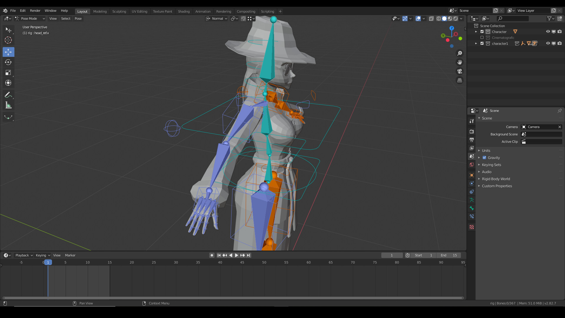Toggle the camera view icon
This screenshot has width=565, height=318.
(x=460, y=71)
